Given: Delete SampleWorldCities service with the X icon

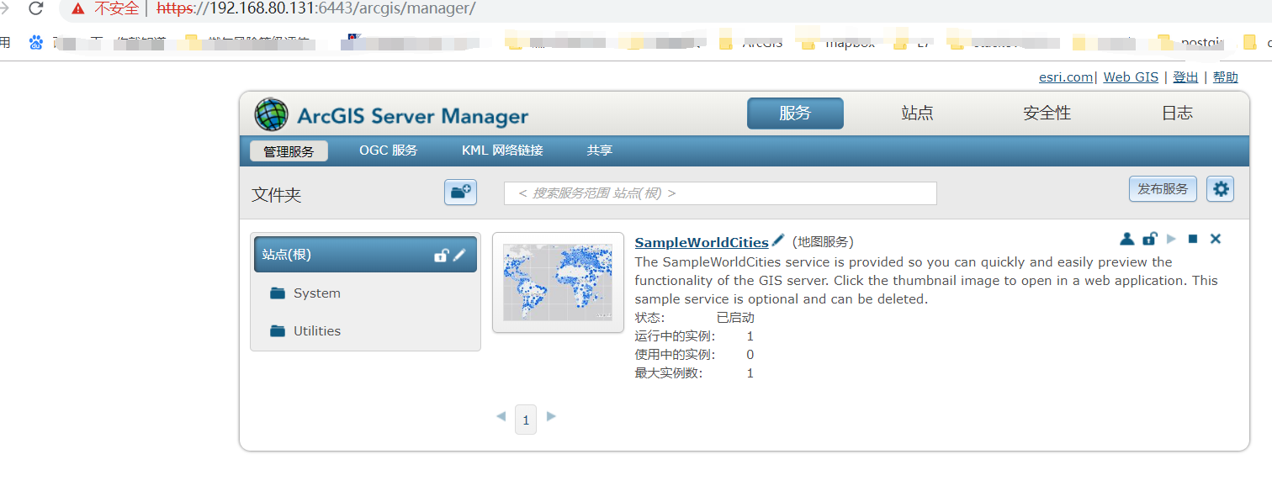Looking at the screenshot, I should (1215, 239).
